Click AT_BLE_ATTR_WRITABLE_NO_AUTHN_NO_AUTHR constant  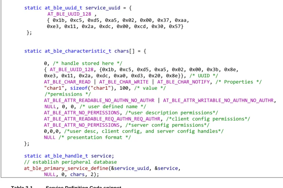coord(218,100)
